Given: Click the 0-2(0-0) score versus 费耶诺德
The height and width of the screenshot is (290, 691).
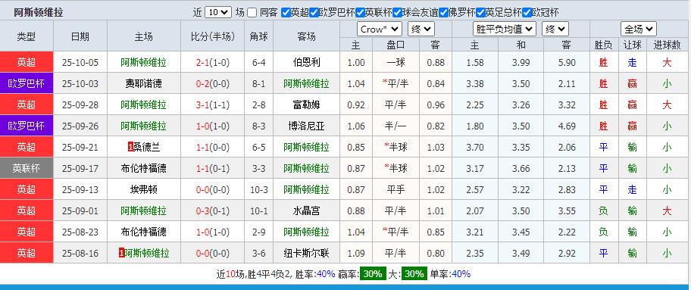Looking at the screenshot, I should (213, 84).
